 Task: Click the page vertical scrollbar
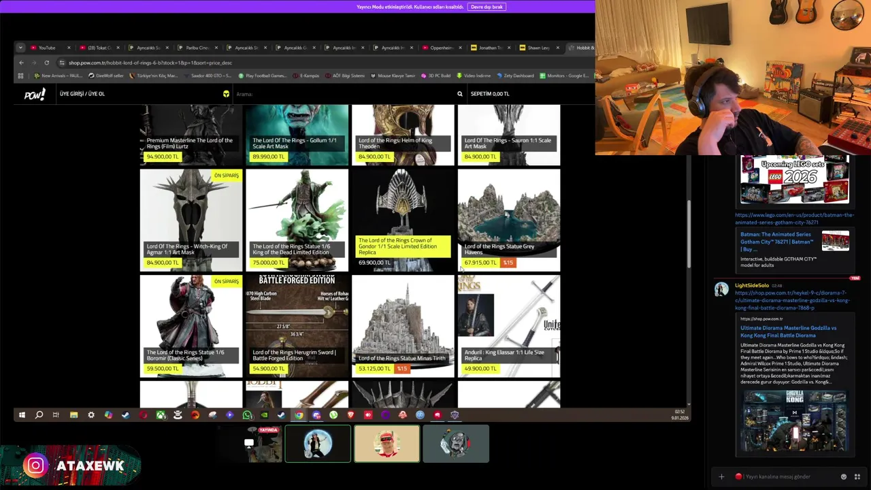pyautogui.click(x=689, y=235)
